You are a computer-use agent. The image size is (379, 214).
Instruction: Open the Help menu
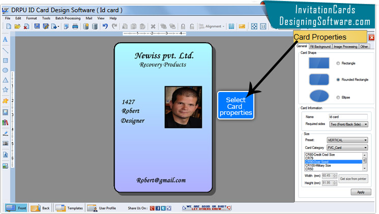(x=113, y=18)
